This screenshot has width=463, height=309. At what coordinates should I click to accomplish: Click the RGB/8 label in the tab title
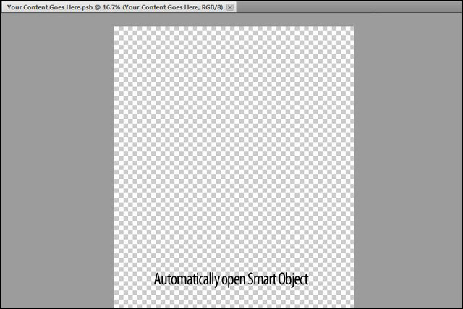[x=207, y=7]
